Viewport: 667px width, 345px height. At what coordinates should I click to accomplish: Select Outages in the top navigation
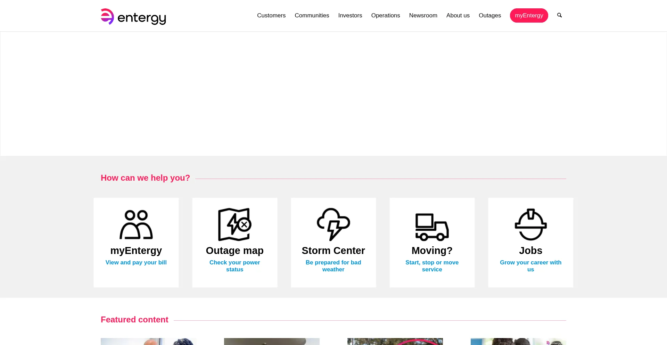(489, 15)
